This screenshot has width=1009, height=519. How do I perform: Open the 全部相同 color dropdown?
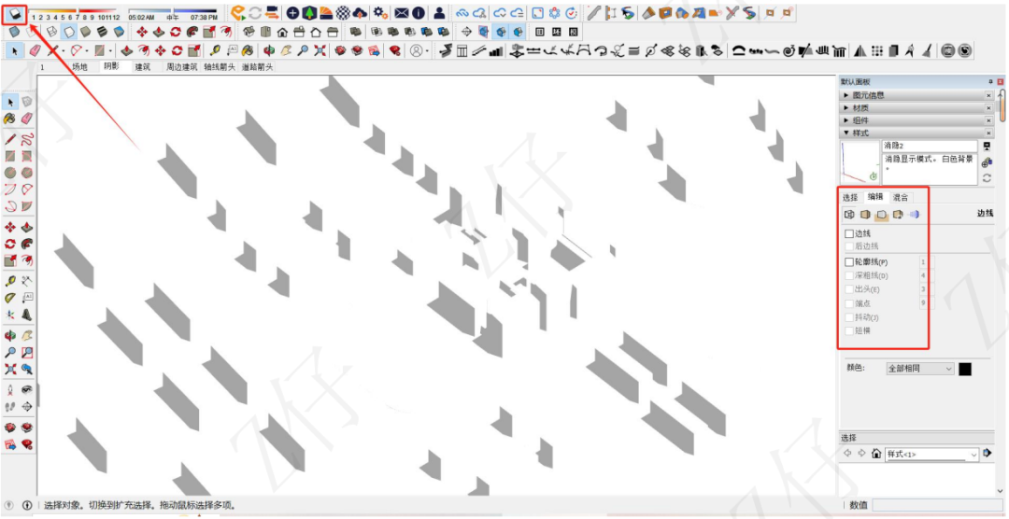pos(919,369)
